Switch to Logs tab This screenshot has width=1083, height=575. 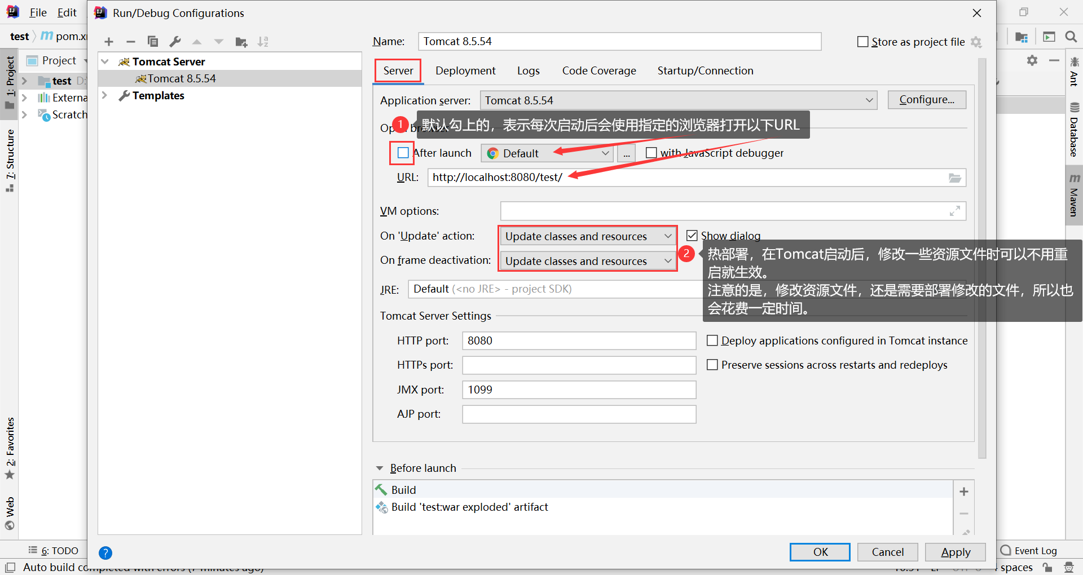pyautogui.click(x=529, y=70)
